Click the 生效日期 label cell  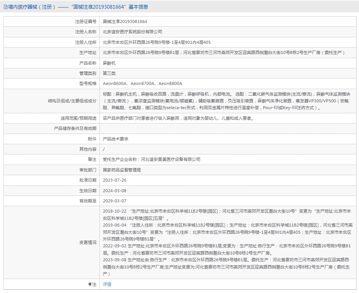[51, 191]
